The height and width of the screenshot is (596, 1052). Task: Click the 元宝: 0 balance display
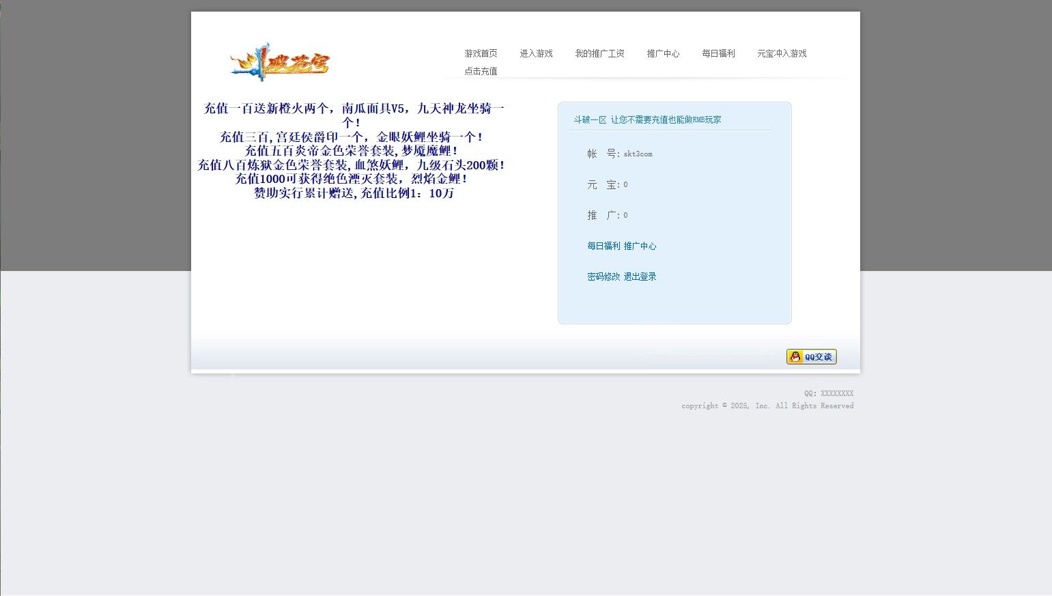click(x=608, y=184)
